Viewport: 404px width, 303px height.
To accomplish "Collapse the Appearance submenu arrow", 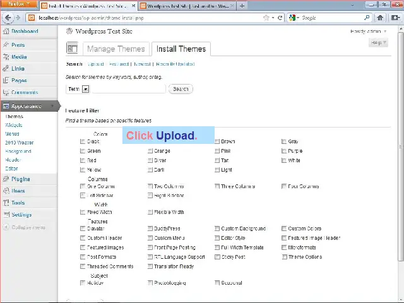I will 52,106.
